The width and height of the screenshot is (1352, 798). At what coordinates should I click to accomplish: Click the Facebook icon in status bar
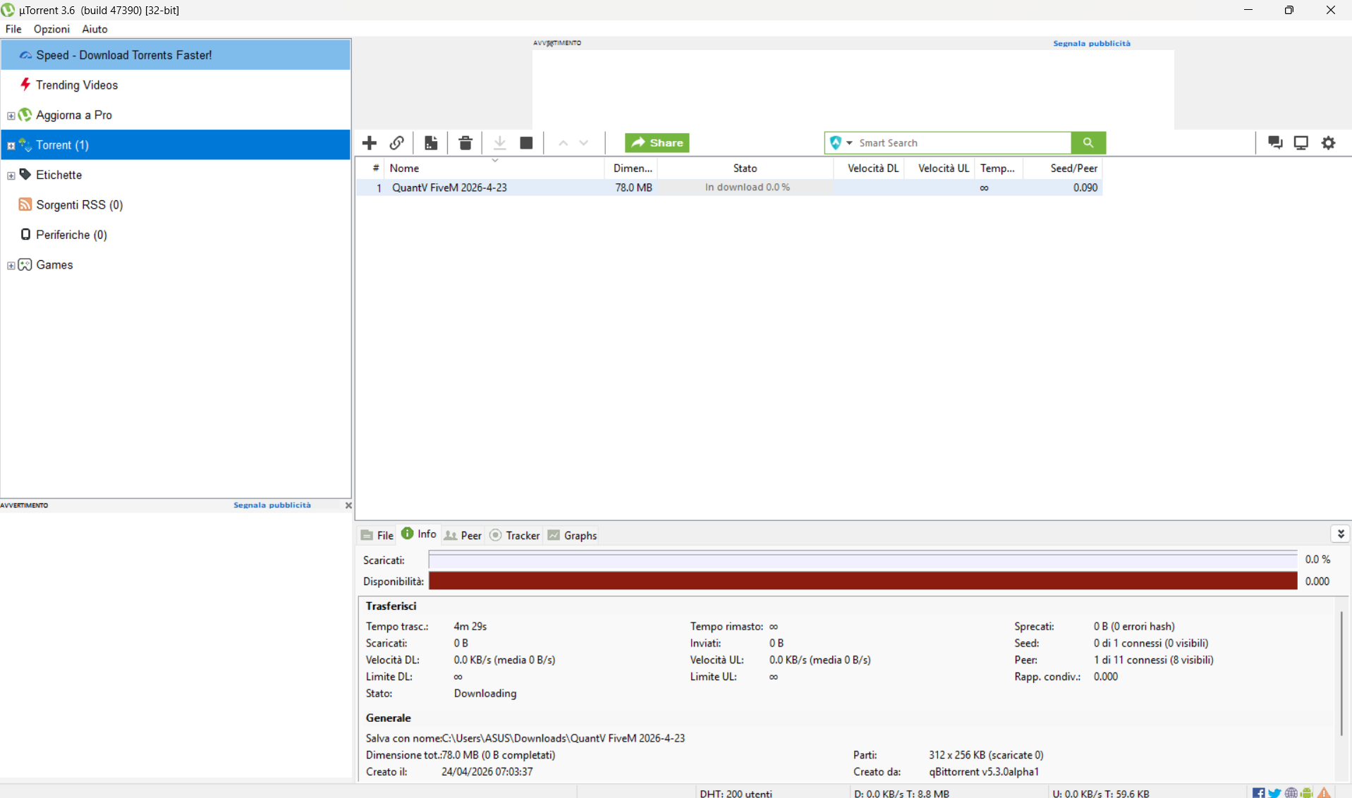click(x=1258, y=793)
